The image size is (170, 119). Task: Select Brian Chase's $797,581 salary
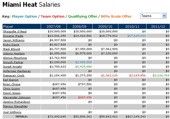85,84
